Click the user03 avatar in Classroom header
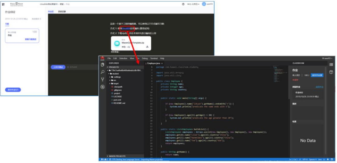 pos(204,4)
